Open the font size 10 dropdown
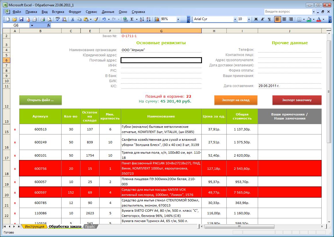Image resolution: width=334 pixels, height=237 pixels. coord(249,19)
